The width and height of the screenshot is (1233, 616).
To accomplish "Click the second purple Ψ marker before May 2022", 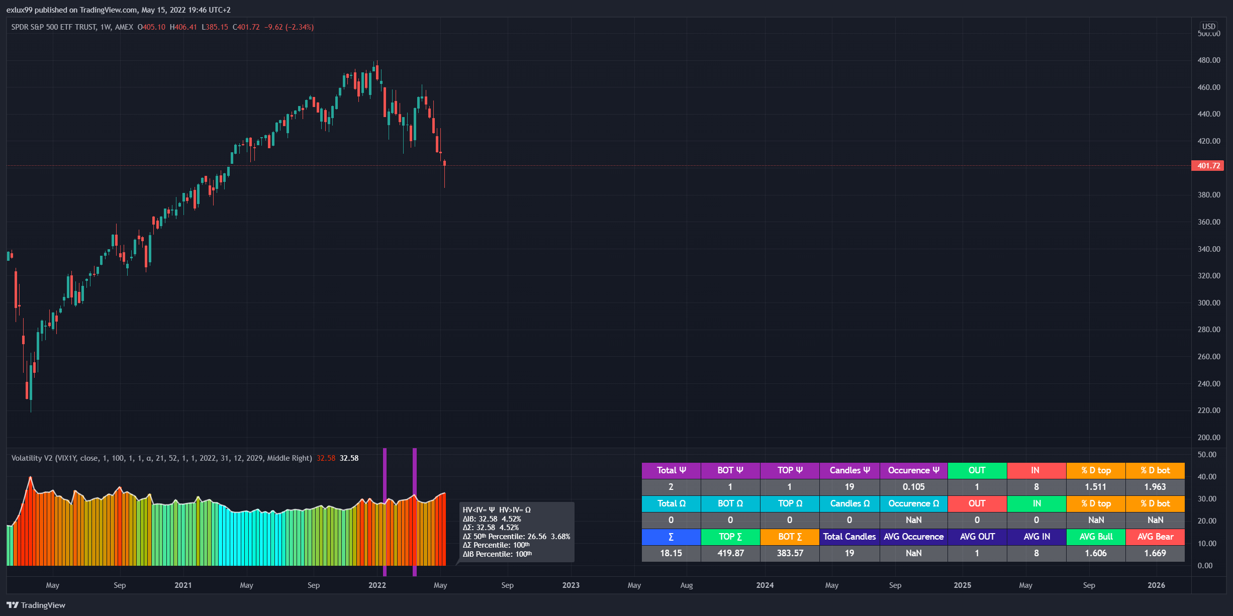I will (415, 512).
